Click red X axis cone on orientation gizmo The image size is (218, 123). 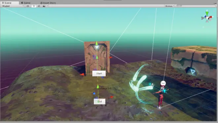coord(211,17)
